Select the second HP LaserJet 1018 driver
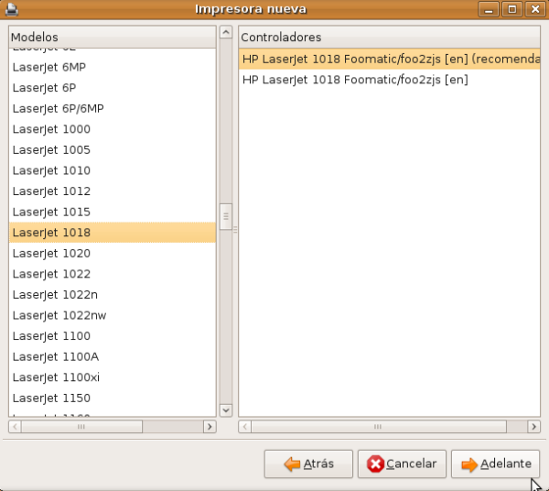This screenshot has height=491, width=549. tap(355, 80)
